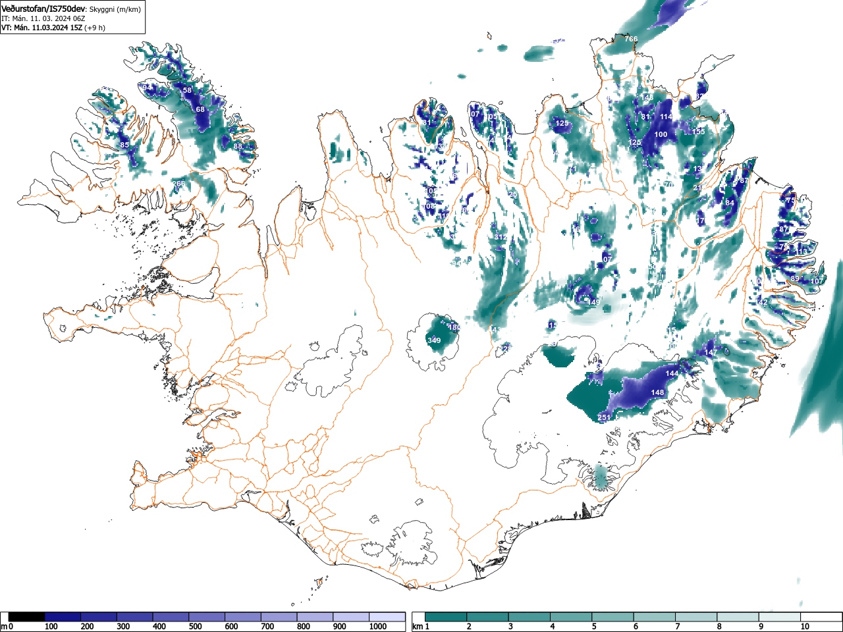Click the '144' value on Vatnajökull
This screenshot has width=843, height=632.
click(672, 373)
